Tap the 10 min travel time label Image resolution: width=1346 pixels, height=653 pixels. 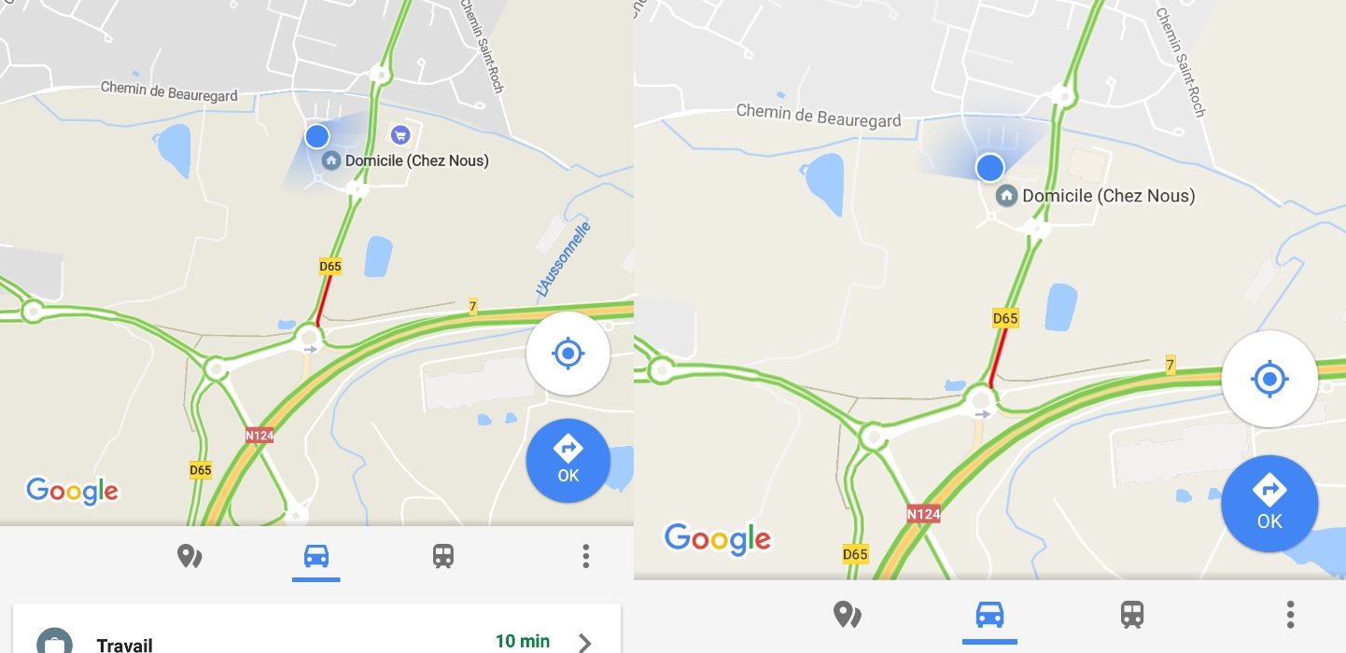click(522, 641)
